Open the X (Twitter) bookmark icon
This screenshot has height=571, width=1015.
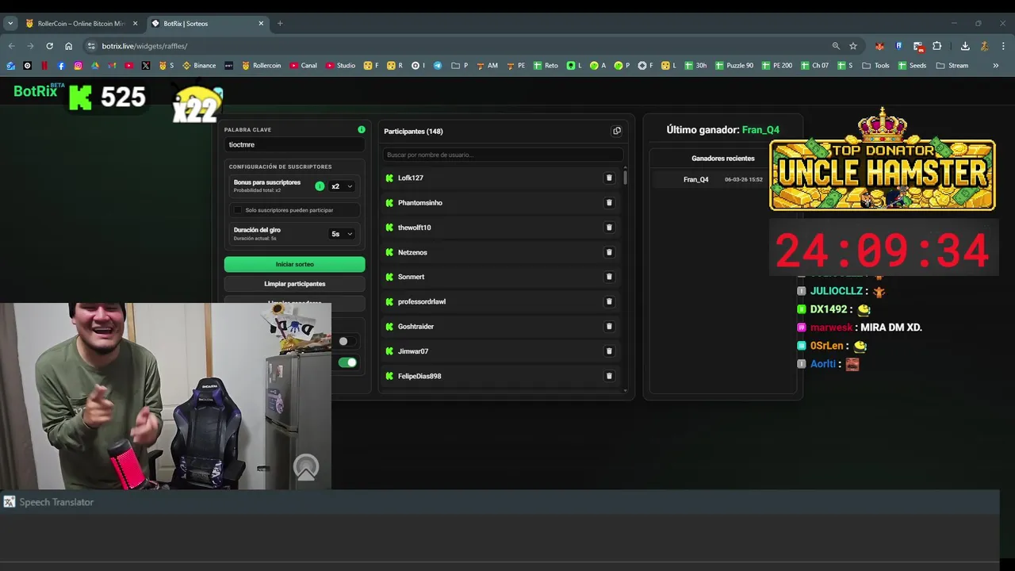(146, 66)
